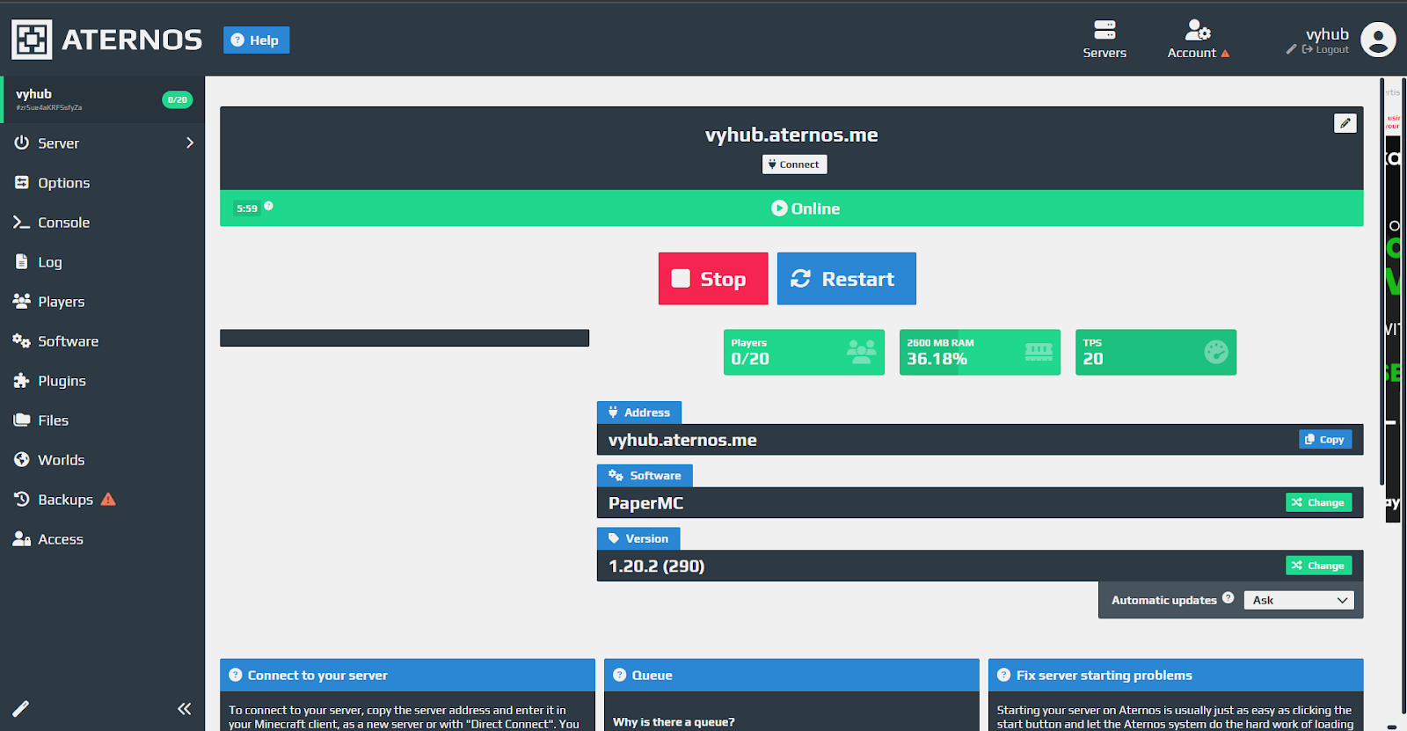Click the Software label tab

coord(645,475)
